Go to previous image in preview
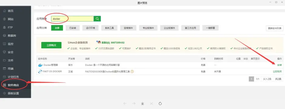Screen dimensions: 285x109 125,104
